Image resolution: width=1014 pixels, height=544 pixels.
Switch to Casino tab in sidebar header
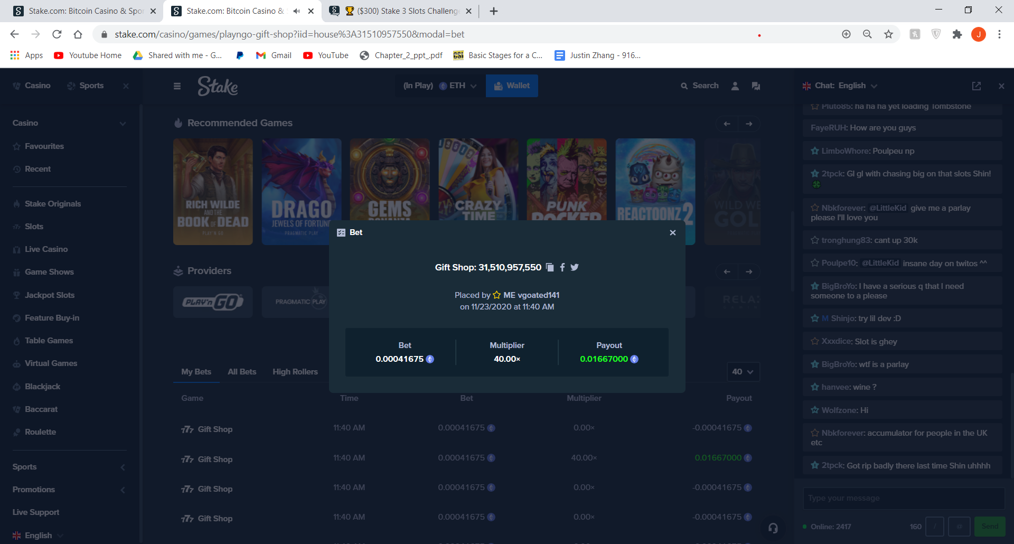[32, 86]
